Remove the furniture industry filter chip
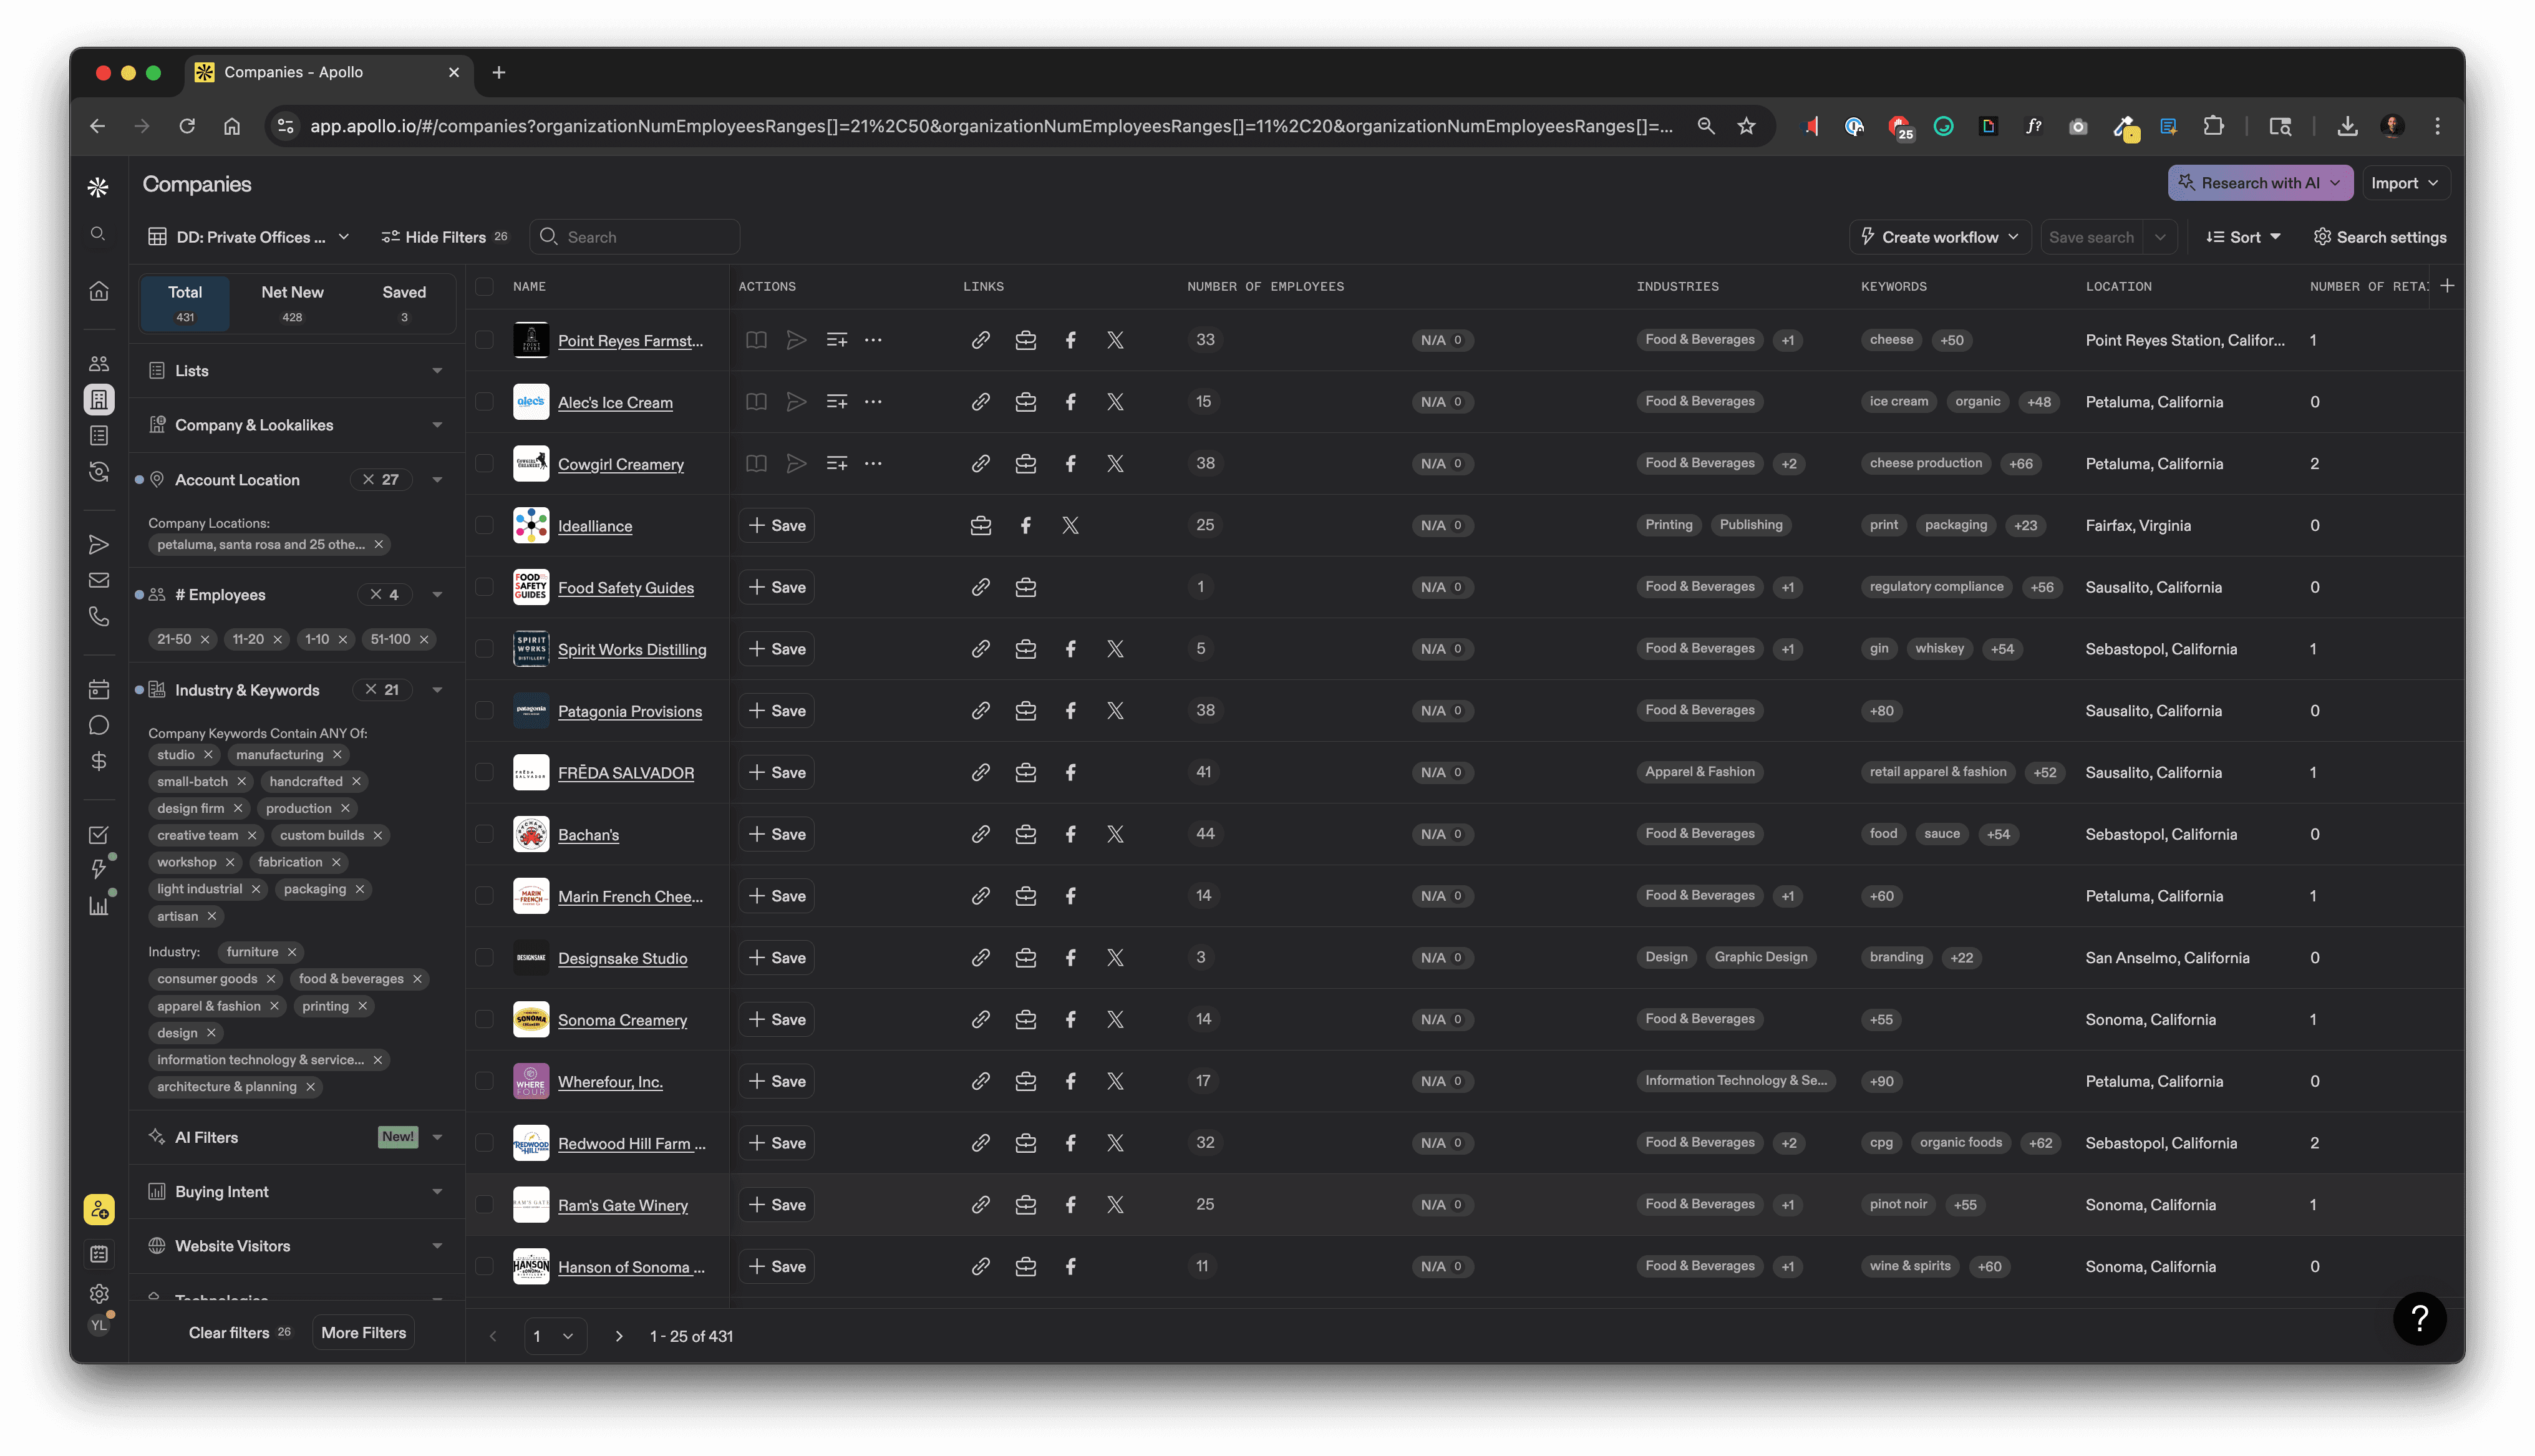This screenshot has height=1456, width=2535. pyautogui.click(x=292, y=953)
